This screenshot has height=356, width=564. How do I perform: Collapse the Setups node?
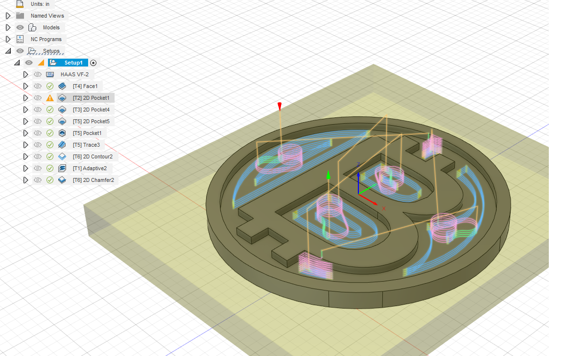8,51
